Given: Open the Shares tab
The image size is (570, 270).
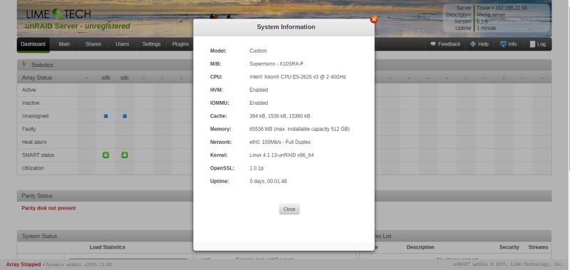Looking at the screenshot, I should (x=93, y=44).
